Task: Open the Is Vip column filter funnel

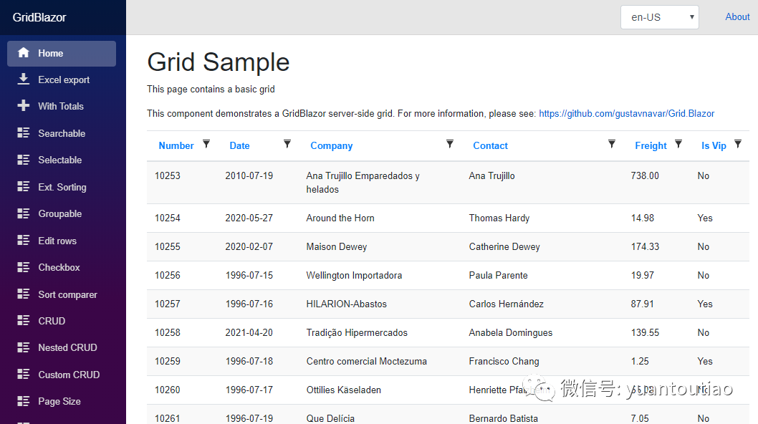Action: 738,144
